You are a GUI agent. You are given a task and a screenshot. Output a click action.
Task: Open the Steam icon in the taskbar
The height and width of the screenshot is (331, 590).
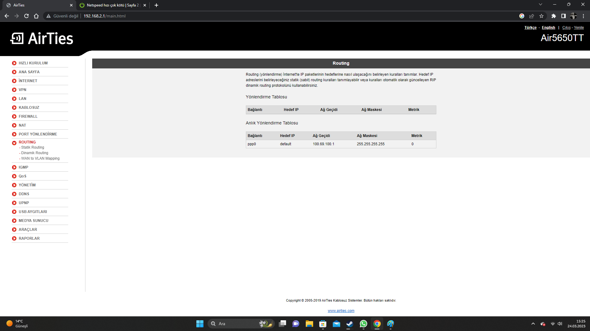tap(350, 324)
